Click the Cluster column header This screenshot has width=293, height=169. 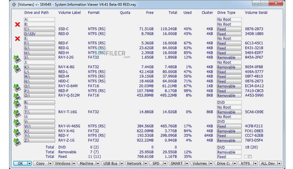pyautogui.click(x=207, y=13)
